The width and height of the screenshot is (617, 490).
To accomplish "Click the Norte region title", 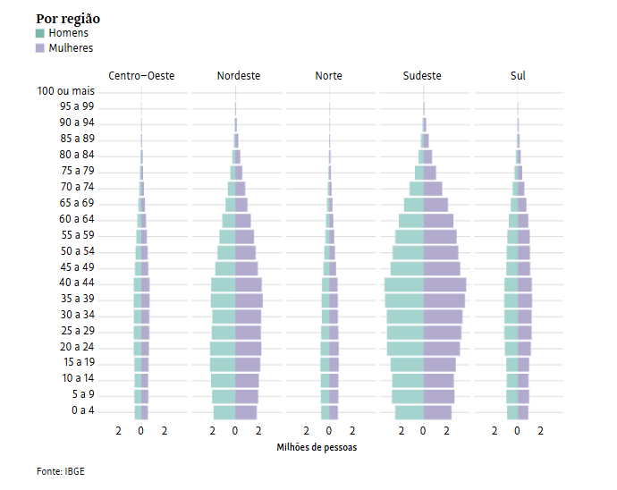I will [328, 76].
